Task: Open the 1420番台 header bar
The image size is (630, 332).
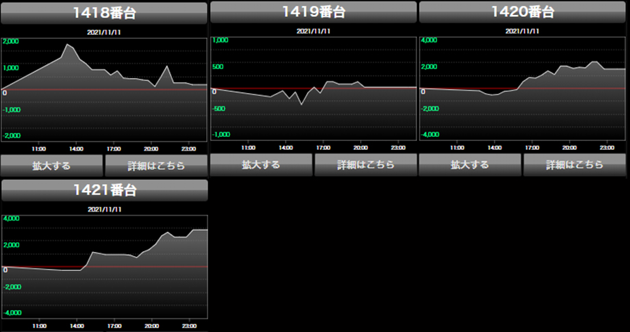Action: 522,12
